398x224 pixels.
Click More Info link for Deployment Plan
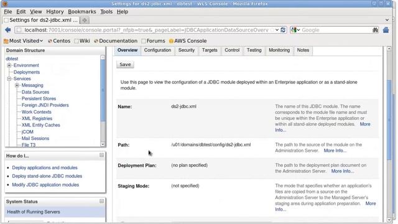[x=343, y=171]
